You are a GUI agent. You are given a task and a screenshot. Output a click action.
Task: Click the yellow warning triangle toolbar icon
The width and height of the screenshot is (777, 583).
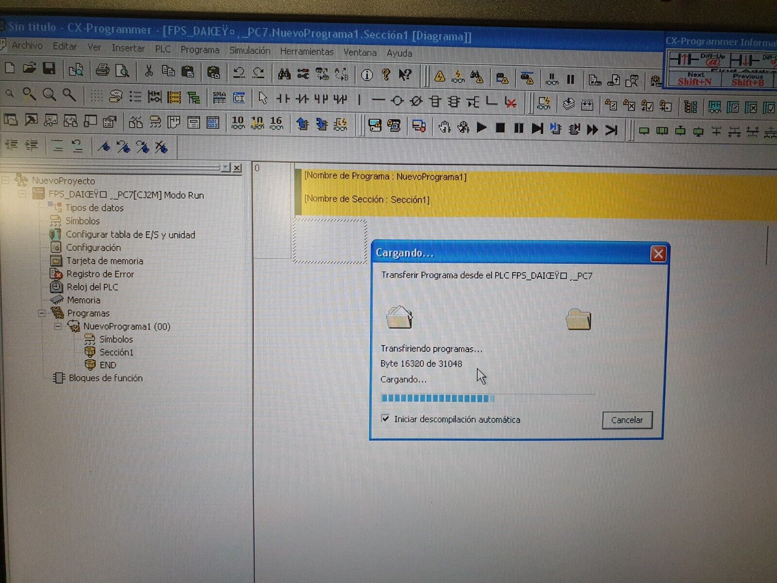tap(439, 76)
